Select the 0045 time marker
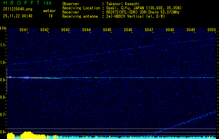This screenshot has width=219, height=139. [107, 30]
